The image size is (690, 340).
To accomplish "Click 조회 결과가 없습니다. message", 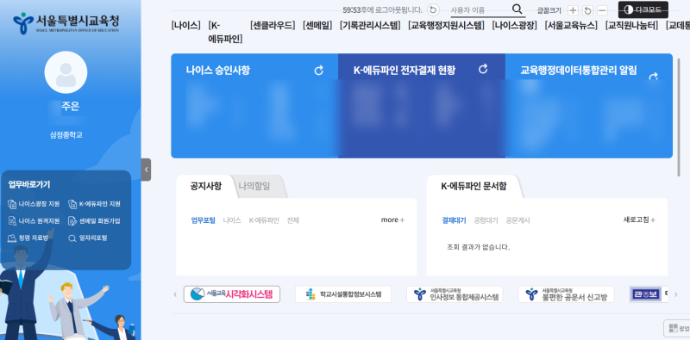I will pyautogui.click(x=479, y=247).
